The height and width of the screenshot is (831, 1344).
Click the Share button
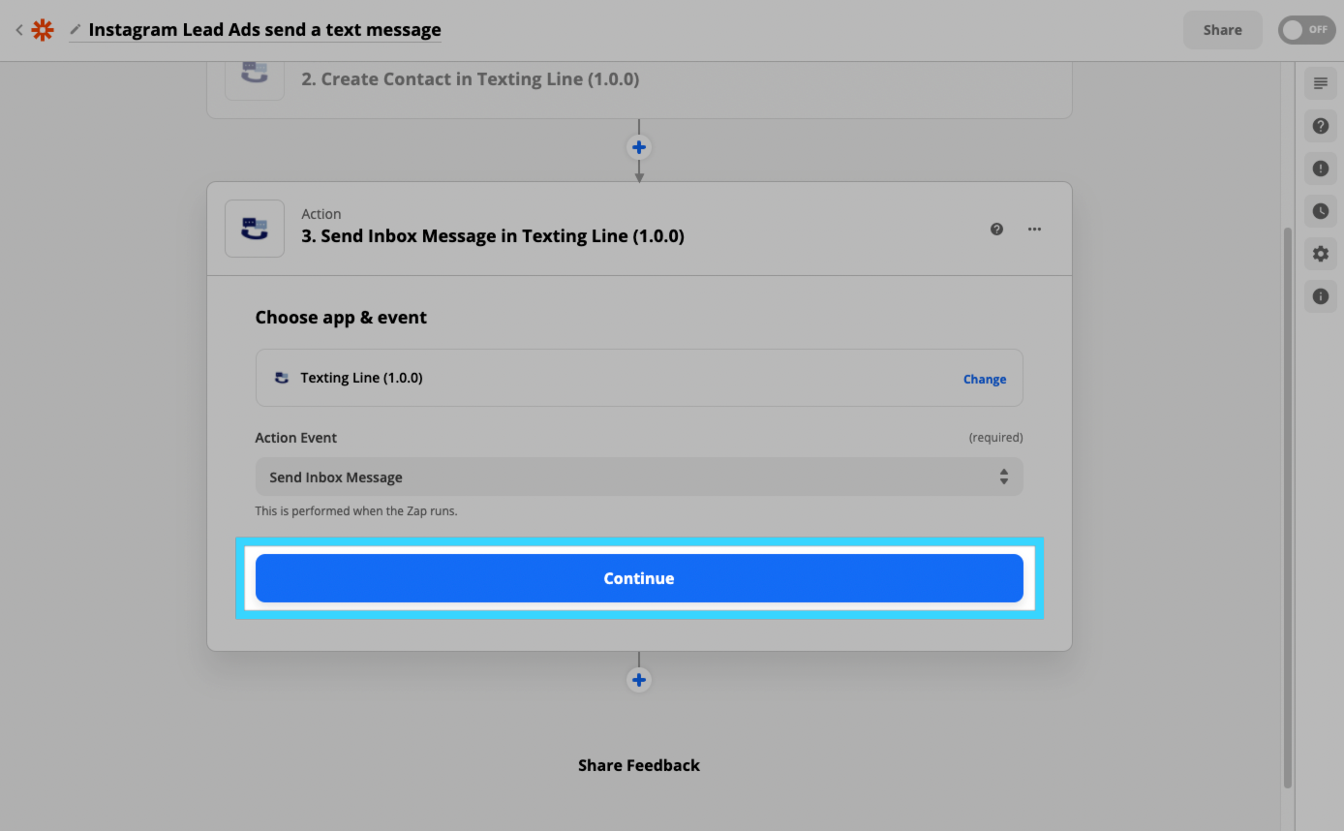(x=1222, y=30)
